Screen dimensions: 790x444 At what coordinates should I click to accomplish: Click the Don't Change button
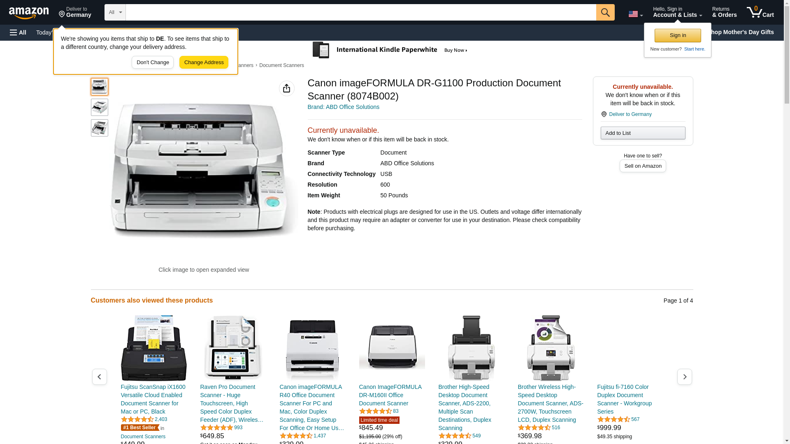click(153, 62)
